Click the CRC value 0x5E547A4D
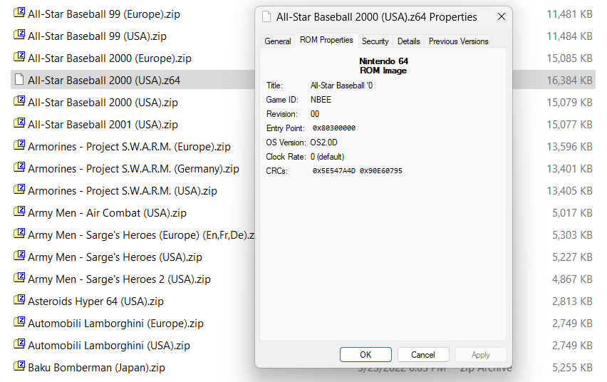This screenshot has width=607, height=382. (334, 171)
